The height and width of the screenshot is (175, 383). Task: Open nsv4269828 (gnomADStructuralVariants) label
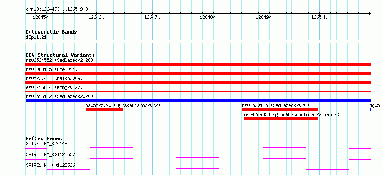point(292,114)
